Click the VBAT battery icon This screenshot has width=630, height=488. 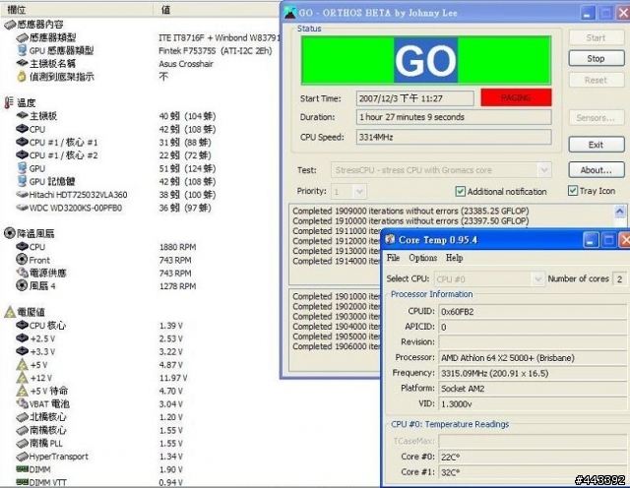(22, 403)
